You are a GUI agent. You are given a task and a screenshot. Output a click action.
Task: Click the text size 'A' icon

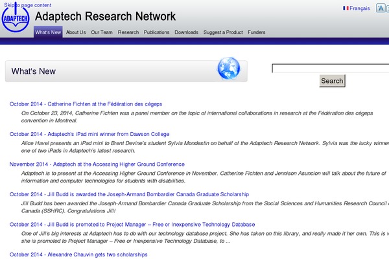point(381,8)
